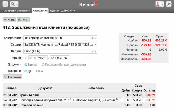Open the Журнал tab
The width and height of the screenshot is (174, 111).
55,11
